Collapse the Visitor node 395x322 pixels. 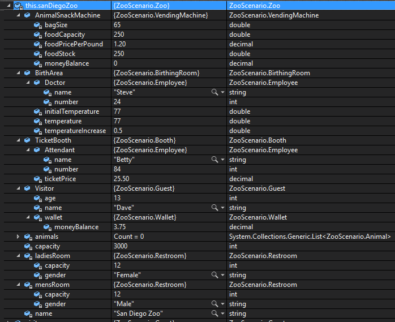click(x=18, y=188)
